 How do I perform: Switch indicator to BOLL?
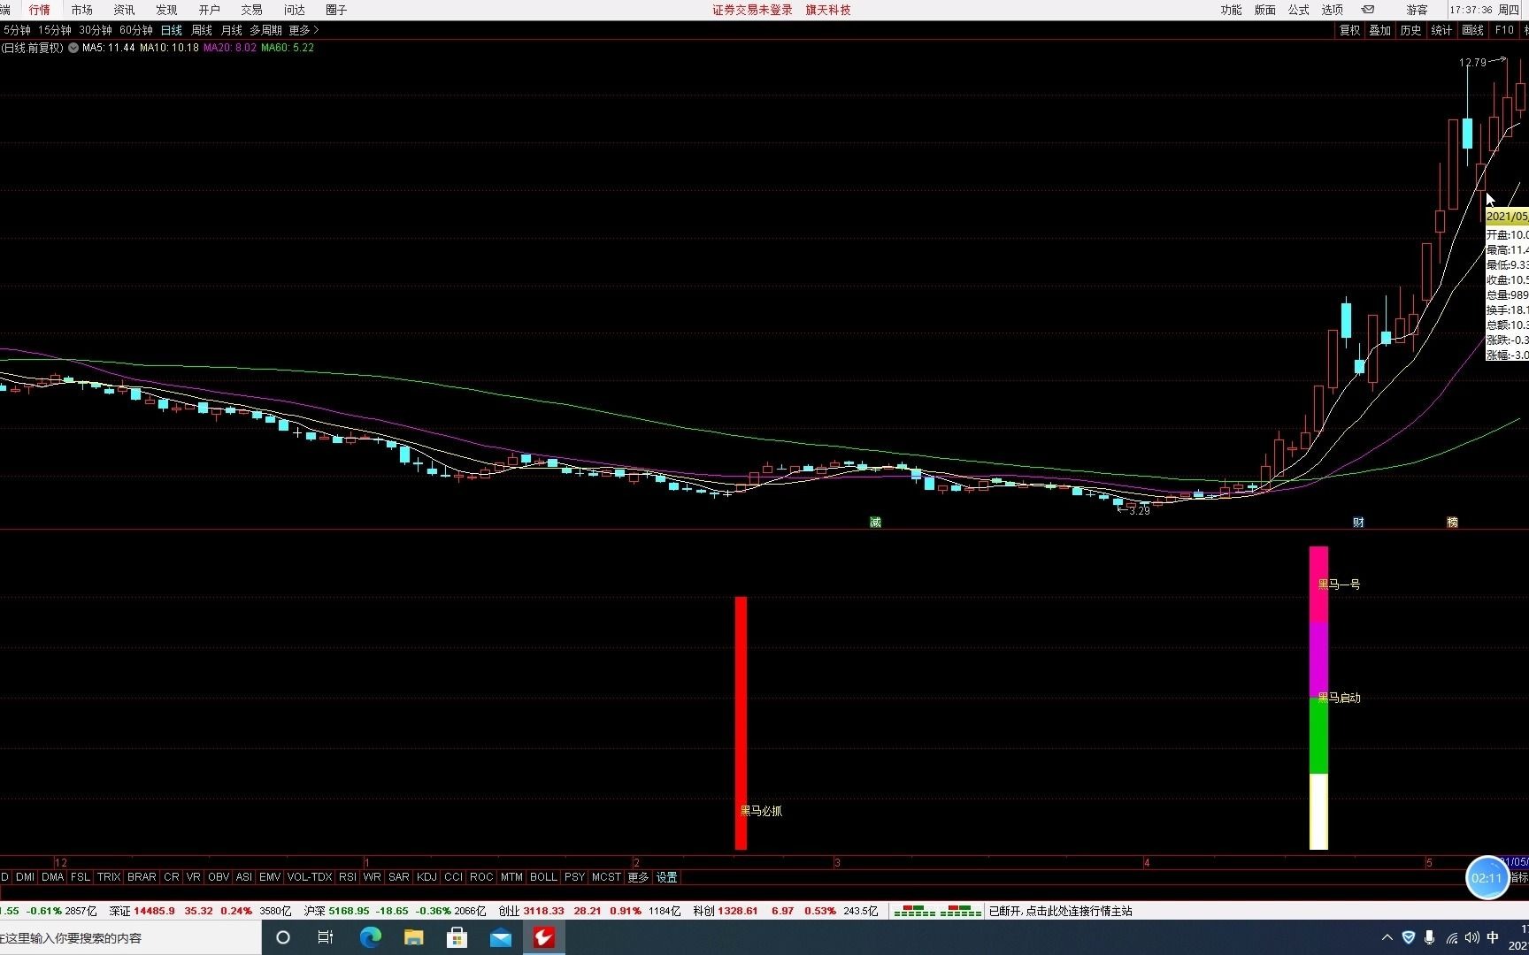(543, 877)
